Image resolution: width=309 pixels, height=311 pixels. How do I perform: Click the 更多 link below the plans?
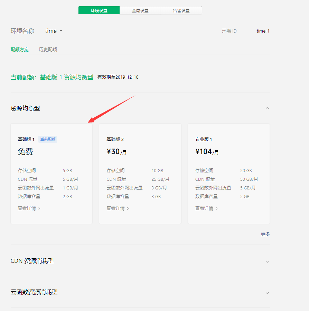[x=265, y=234]
